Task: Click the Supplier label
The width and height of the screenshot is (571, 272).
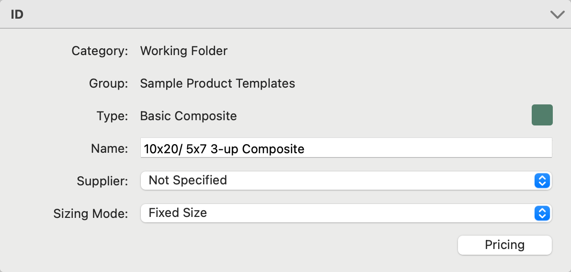Action: (x=103, y=181)
